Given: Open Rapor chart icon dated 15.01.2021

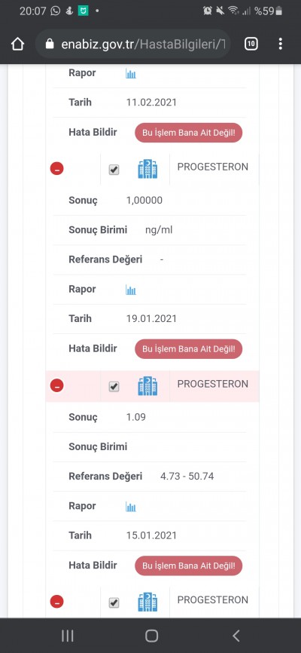Looking at the screenshot, I should [x=131, y=507].
